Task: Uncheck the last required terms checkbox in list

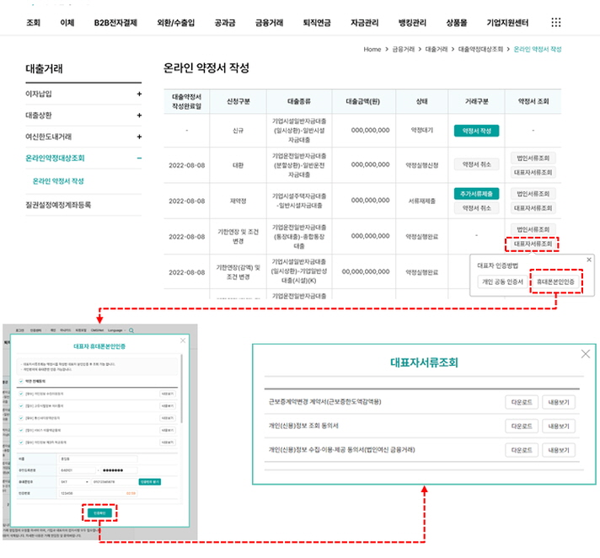Action: [21, 442]
